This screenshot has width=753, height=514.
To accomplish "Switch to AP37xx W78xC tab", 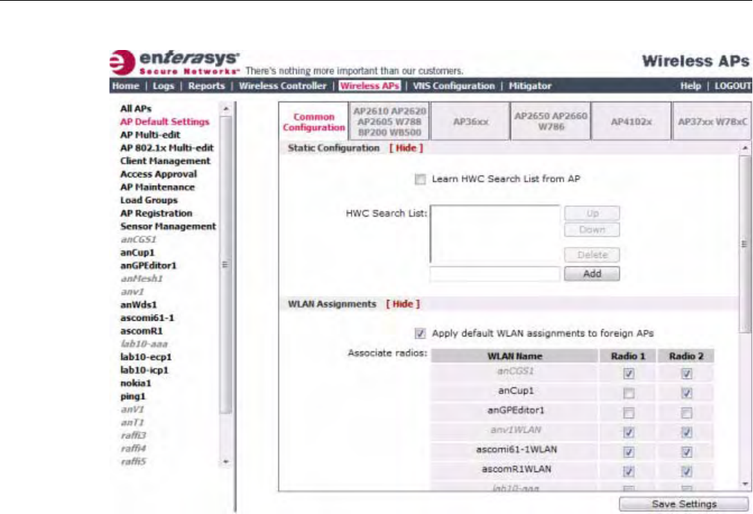I will click(712, 122).
